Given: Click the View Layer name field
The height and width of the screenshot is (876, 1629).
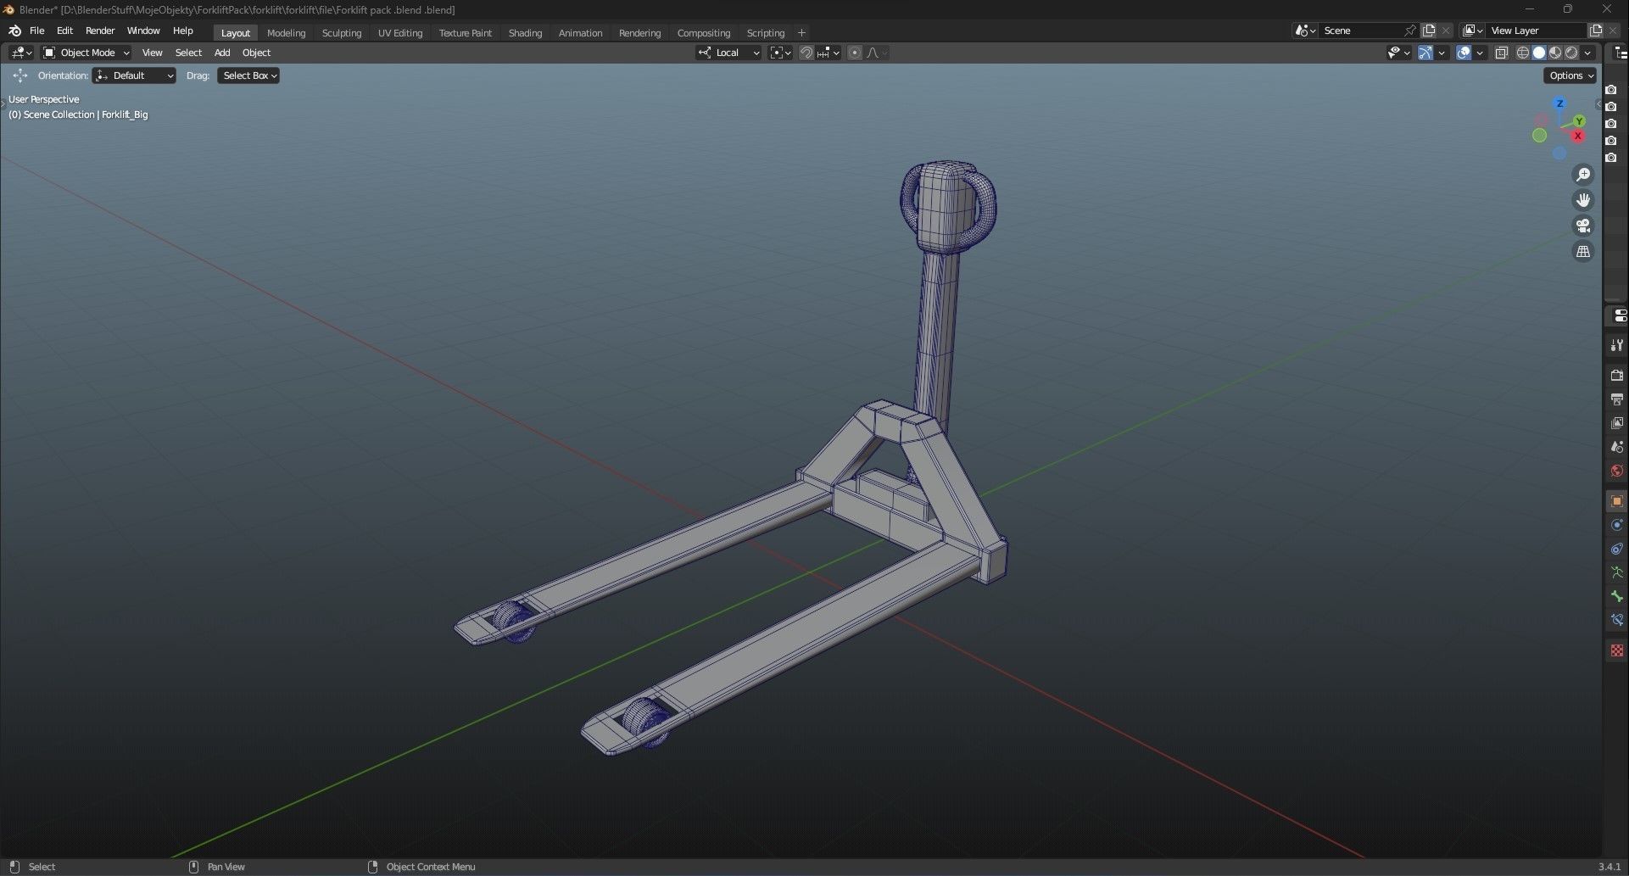Looking at the screenshot, I should 1537,31.
